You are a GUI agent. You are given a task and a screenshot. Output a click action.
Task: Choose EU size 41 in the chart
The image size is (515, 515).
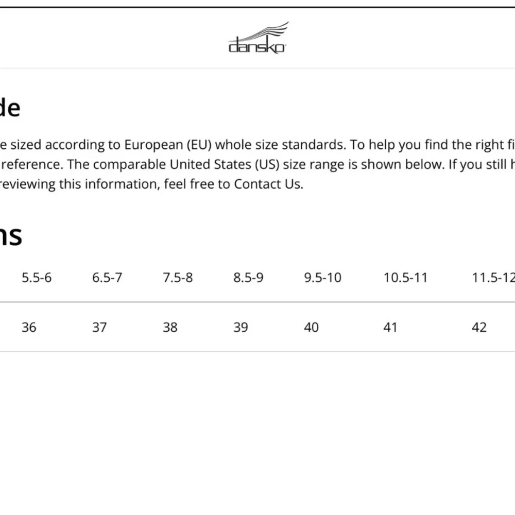(390, 327)
